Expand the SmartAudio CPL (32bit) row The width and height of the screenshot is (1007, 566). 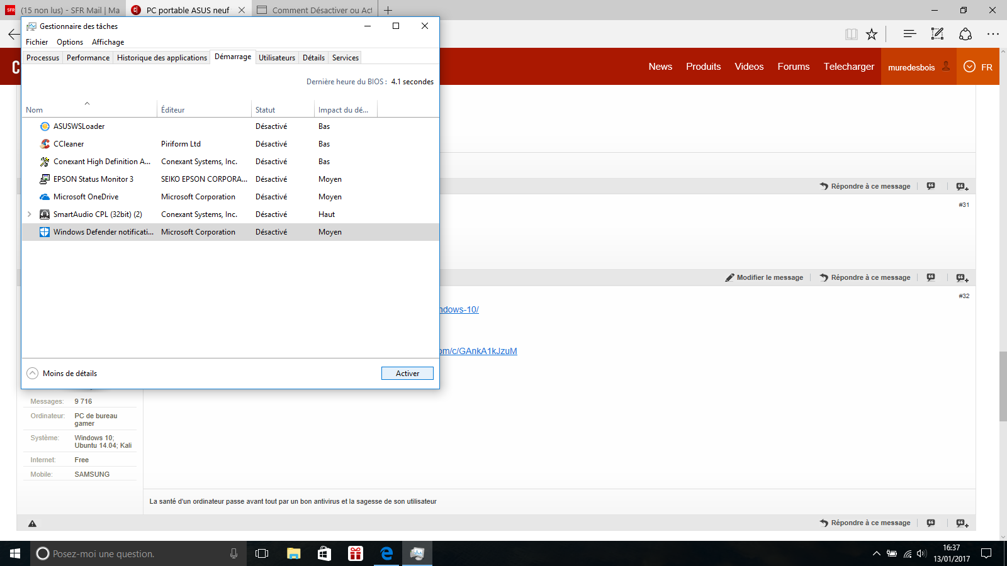pos(30,214)
